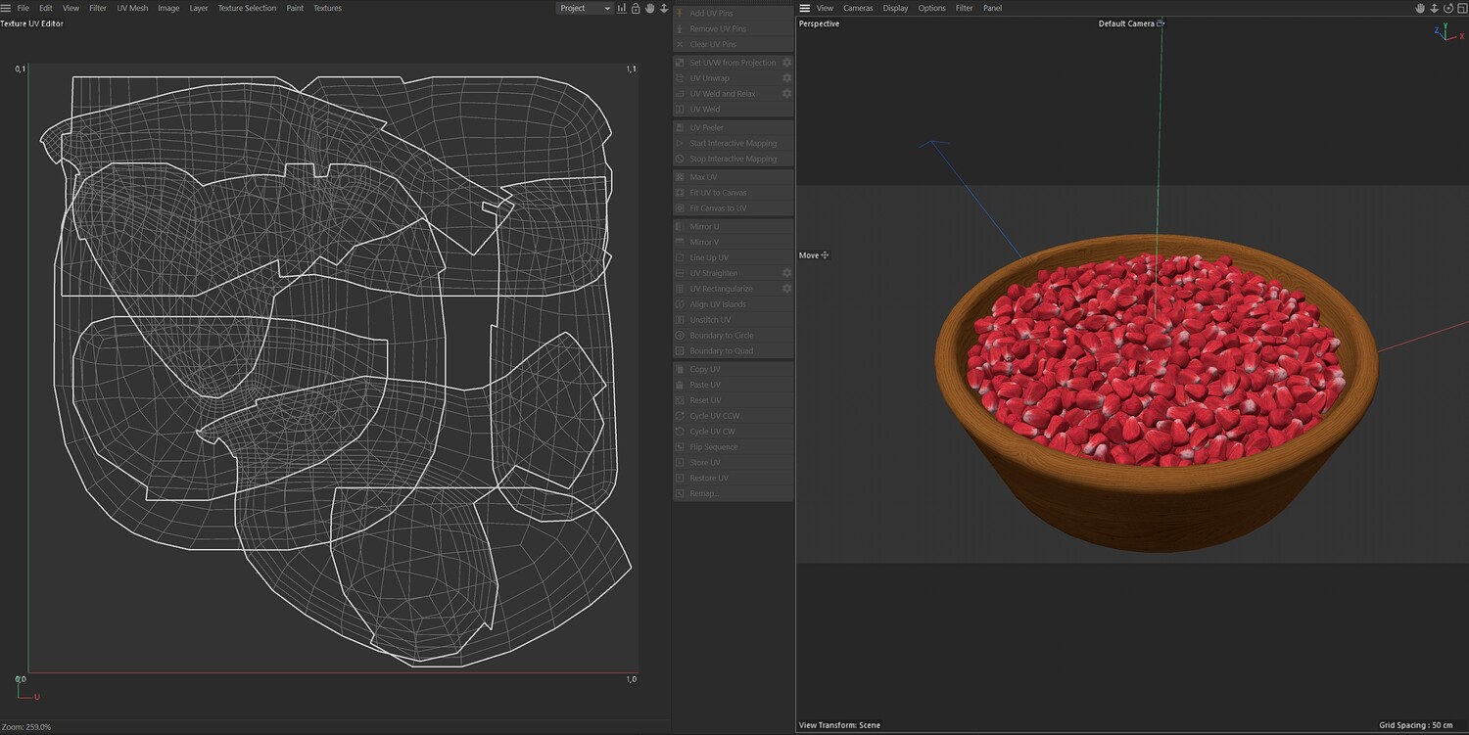Click the orbit rotate icon in Perspective viewport
Image resolution: width=1469 pixels, height=735 pixels.
pyautogui.click(x=1447, y=8)
